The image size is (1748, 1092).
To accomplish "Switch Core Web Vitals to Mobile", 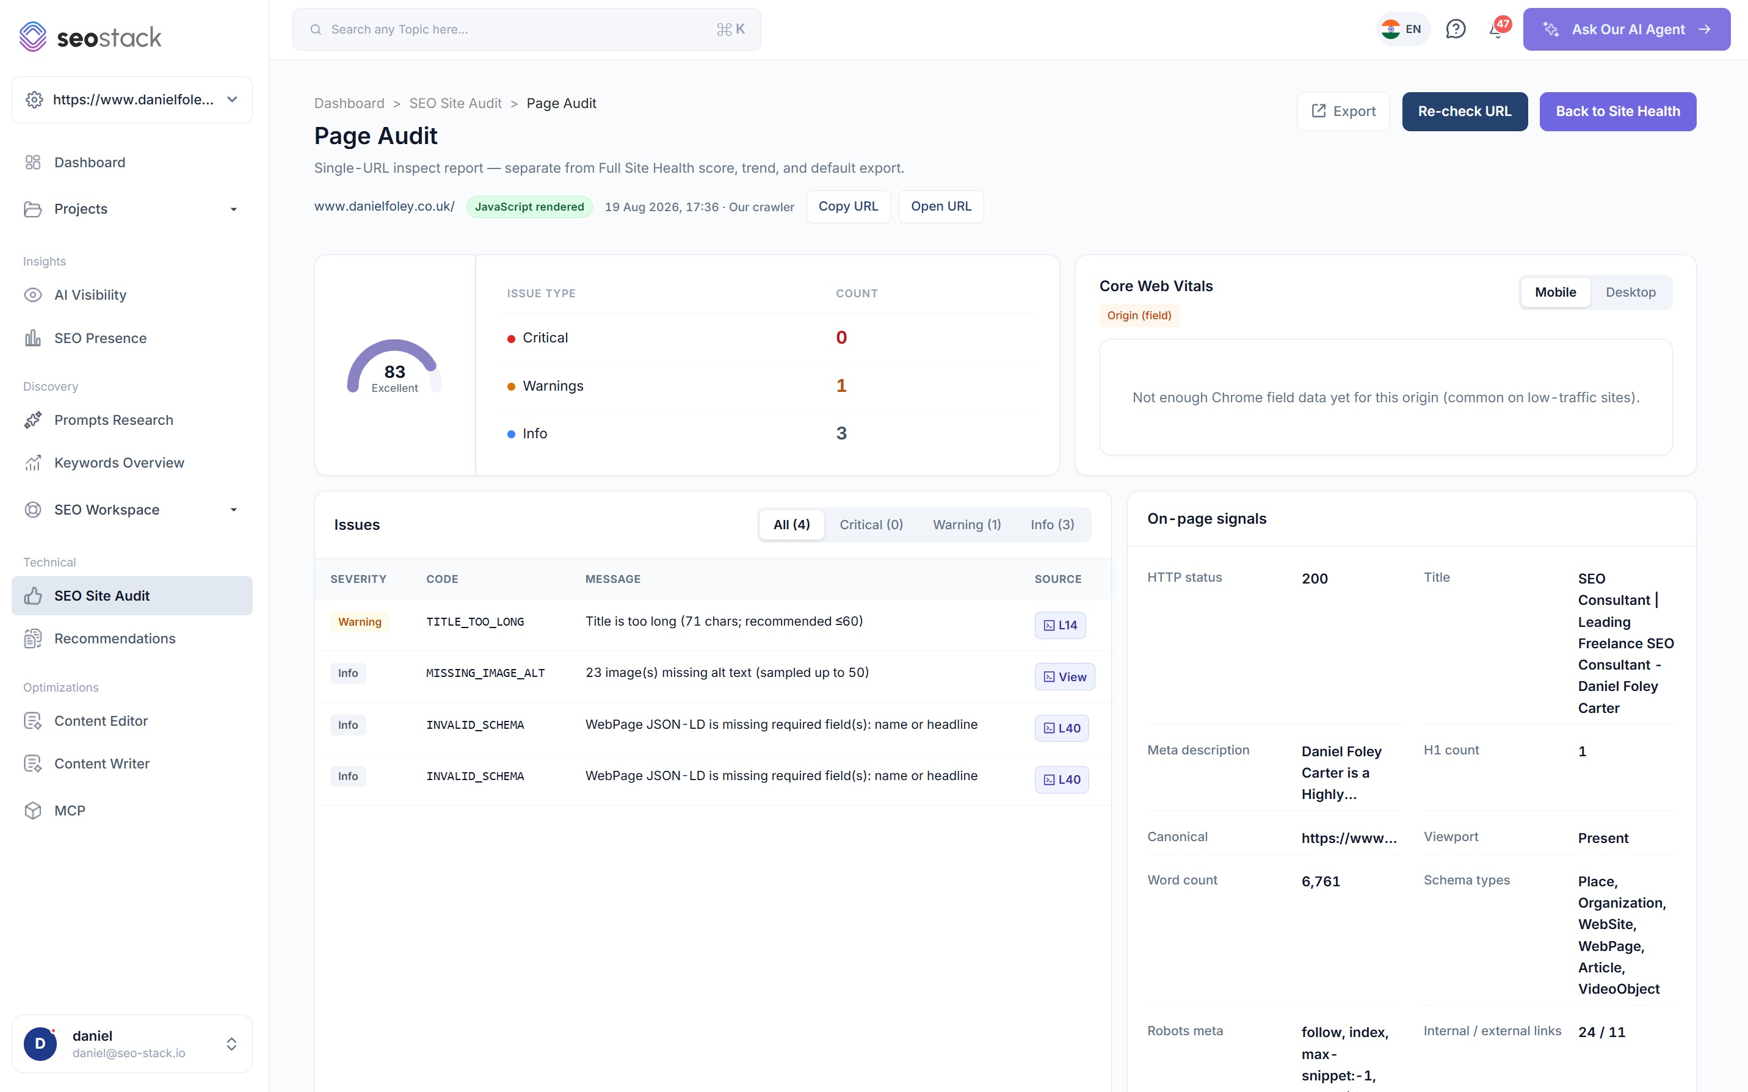I will [x=1555, y=292].
